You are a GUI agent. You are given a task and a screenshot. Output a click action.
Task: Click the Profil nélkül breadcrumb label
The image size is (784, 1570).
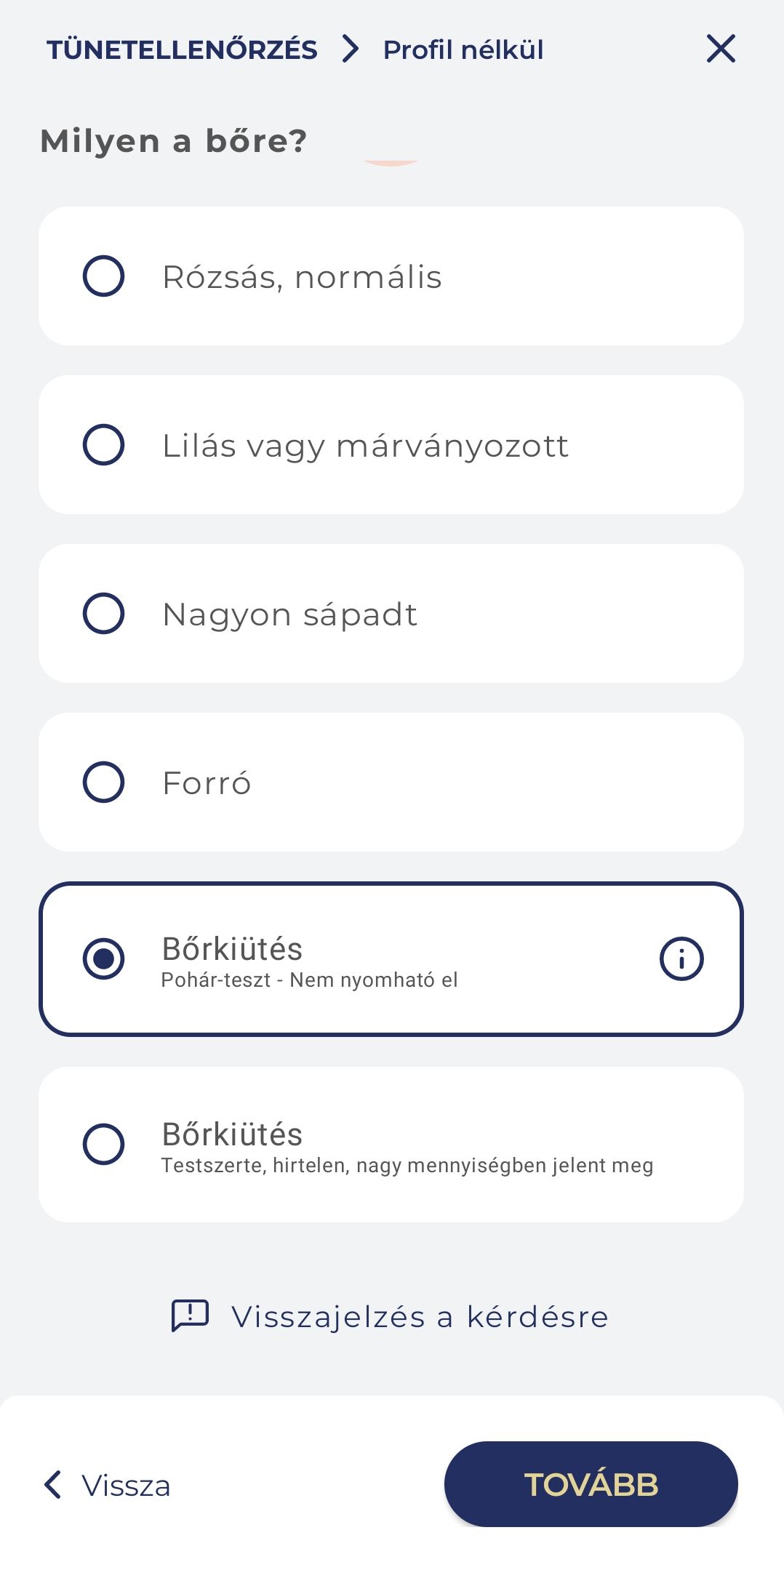tap(463, 49)
